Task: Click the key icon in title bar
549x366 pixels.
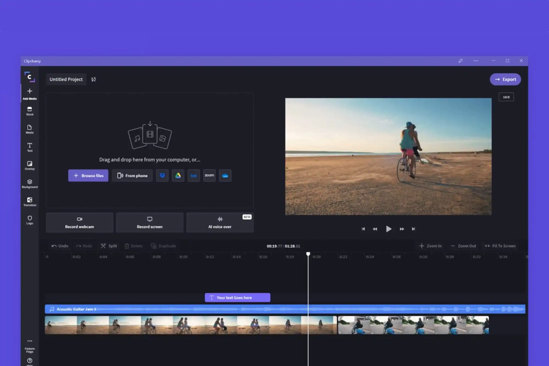Action: click(460, 61)
